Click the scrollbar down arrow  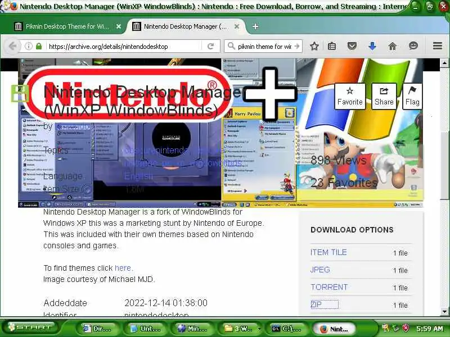pos(444,312)
